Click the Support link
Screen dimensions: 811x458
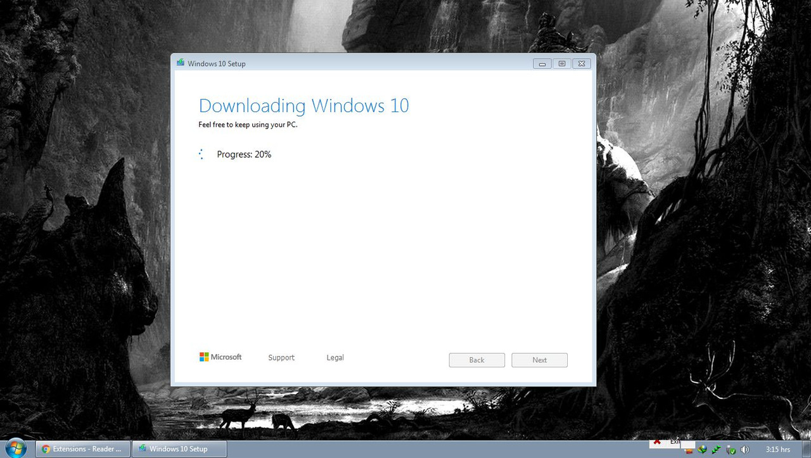(x=281, y=358)
